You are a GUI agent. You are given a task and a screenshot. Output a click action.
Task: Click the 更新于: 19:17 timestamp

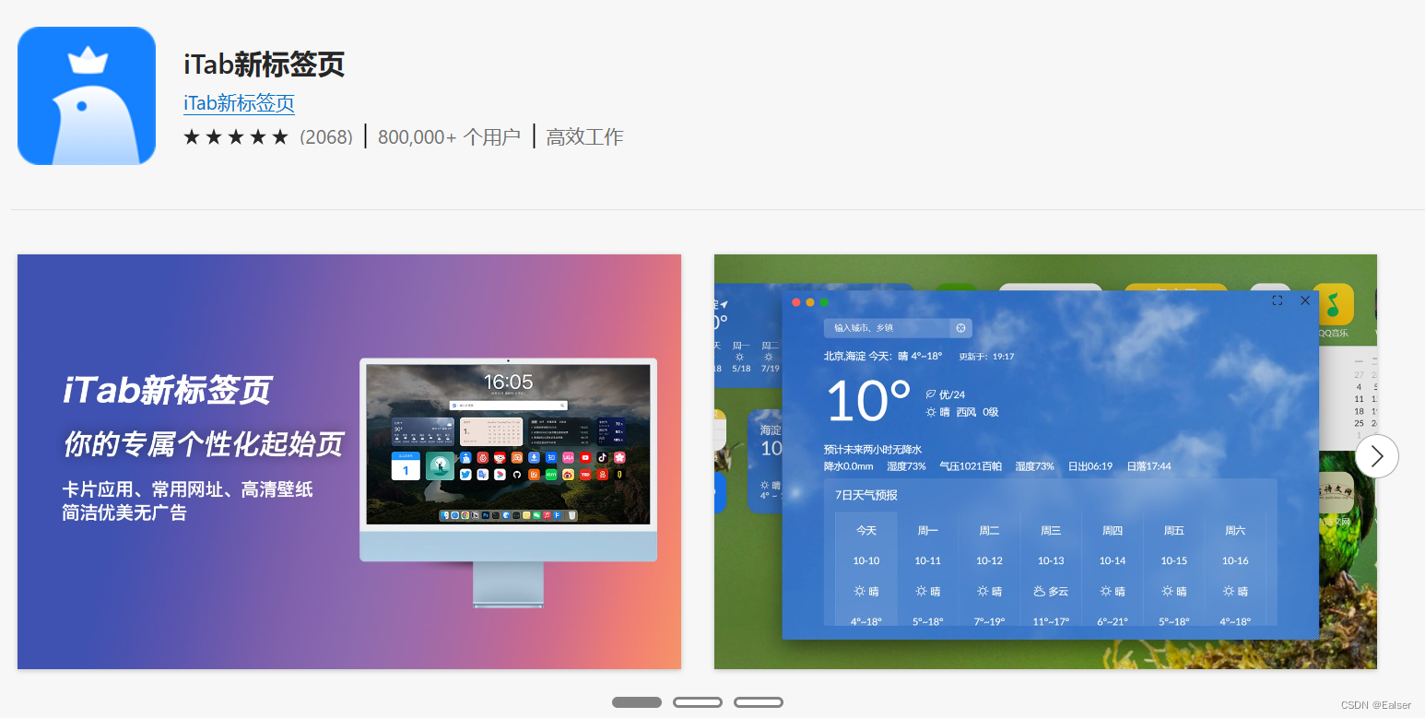point(986,356)
